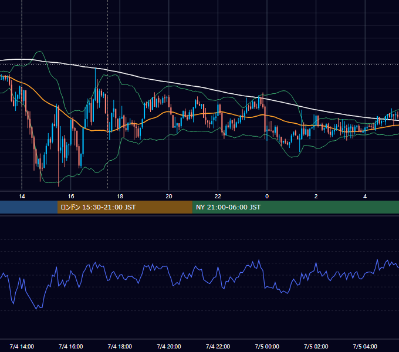Click the '7/4 14:00' date label
399x352 pixels.
[x=22, y=346]
